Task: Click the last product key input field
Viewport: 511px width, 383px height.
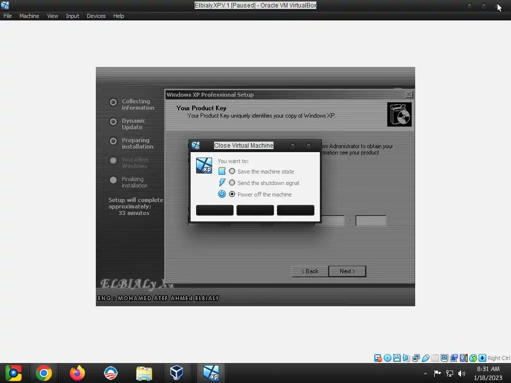Action: tap(371, 220)
